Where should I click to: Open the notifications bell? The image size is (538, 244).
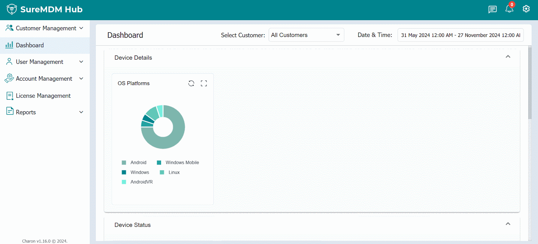[509, 9]
